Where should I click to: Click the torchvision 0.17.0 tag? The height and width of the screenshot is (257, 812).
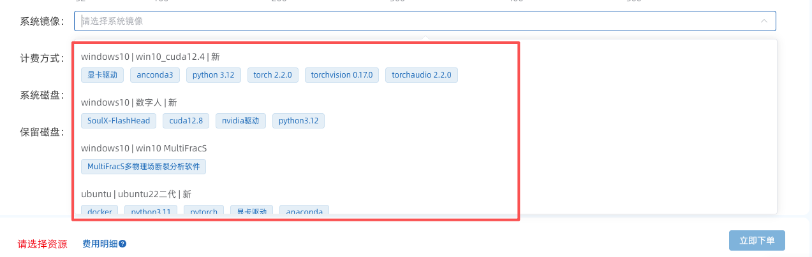[x=342, y=75]
